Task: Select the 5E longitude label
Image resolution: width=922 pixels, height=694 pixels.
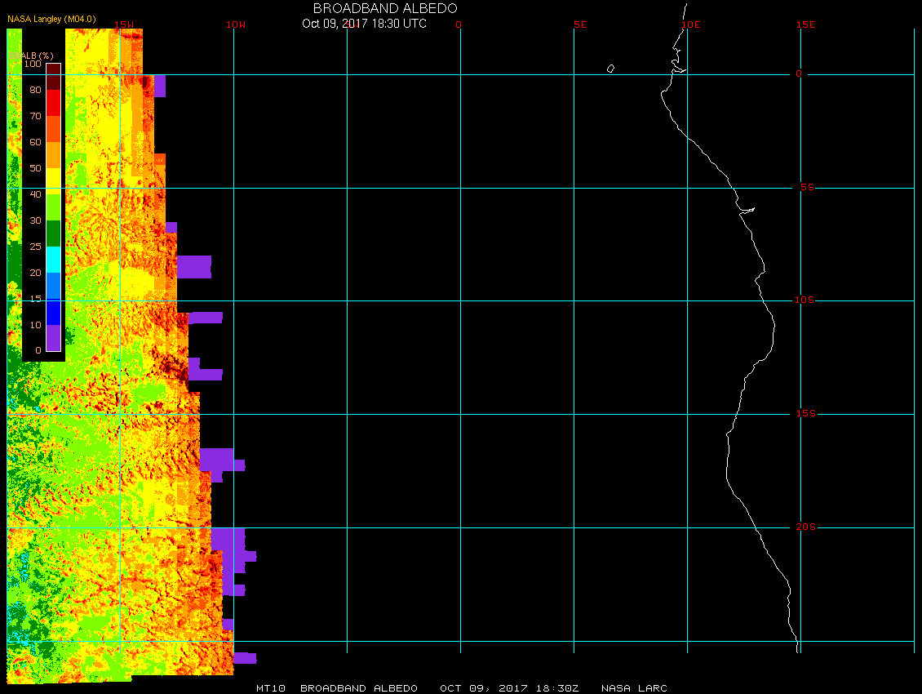Action: pyautogui.click(x=580, y=24)
